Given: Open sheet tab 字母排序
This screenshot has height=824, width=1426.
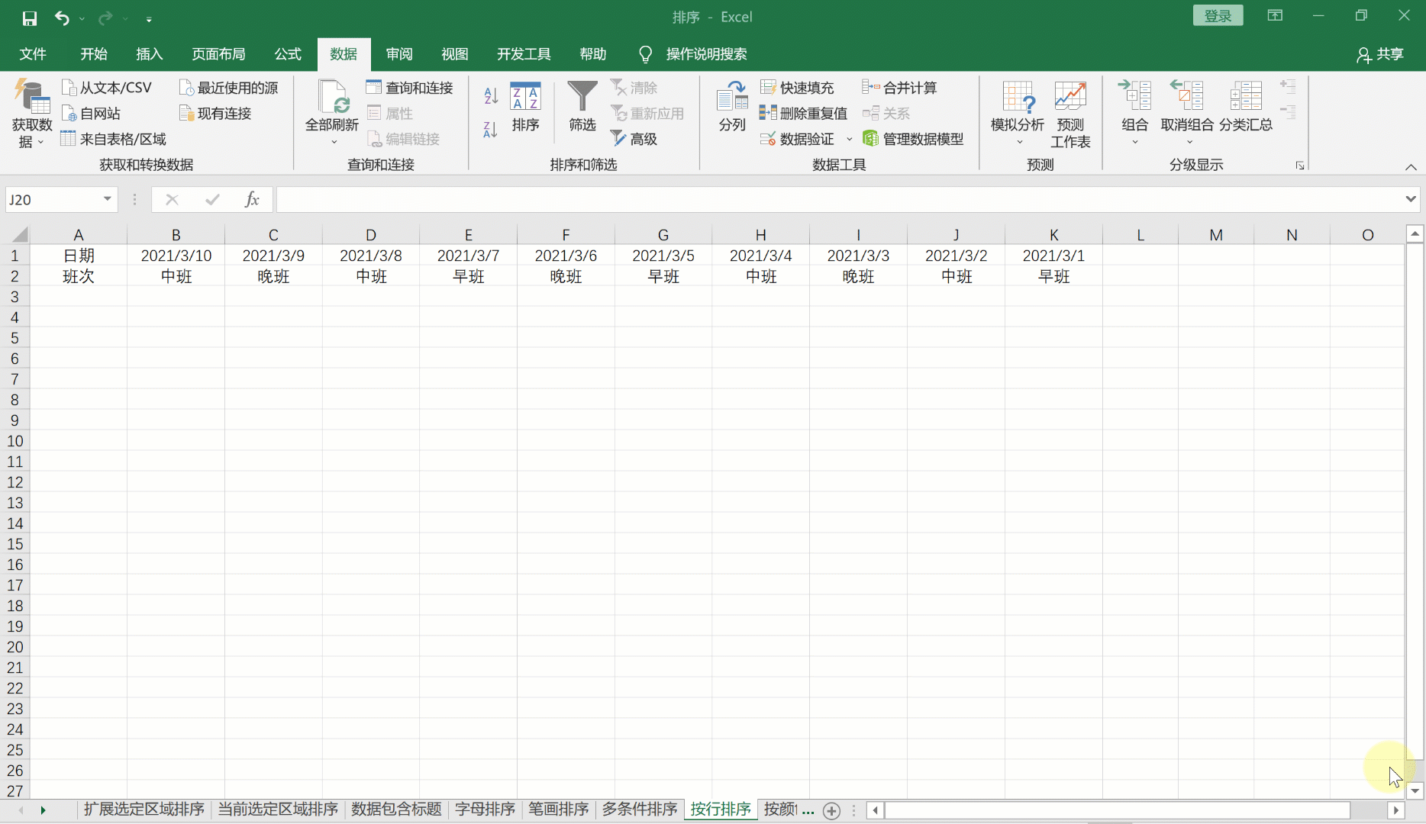Looking at the screenshot, I should coord(485,810).
